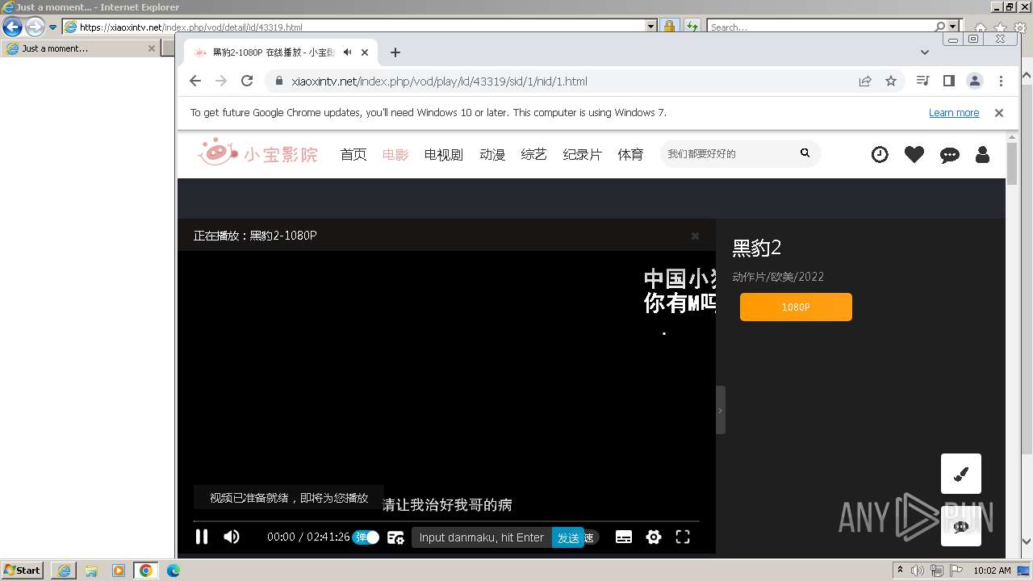Click the Internet Explorer search box
Viewport: 1033px width, 581px height.
point(820,27)
